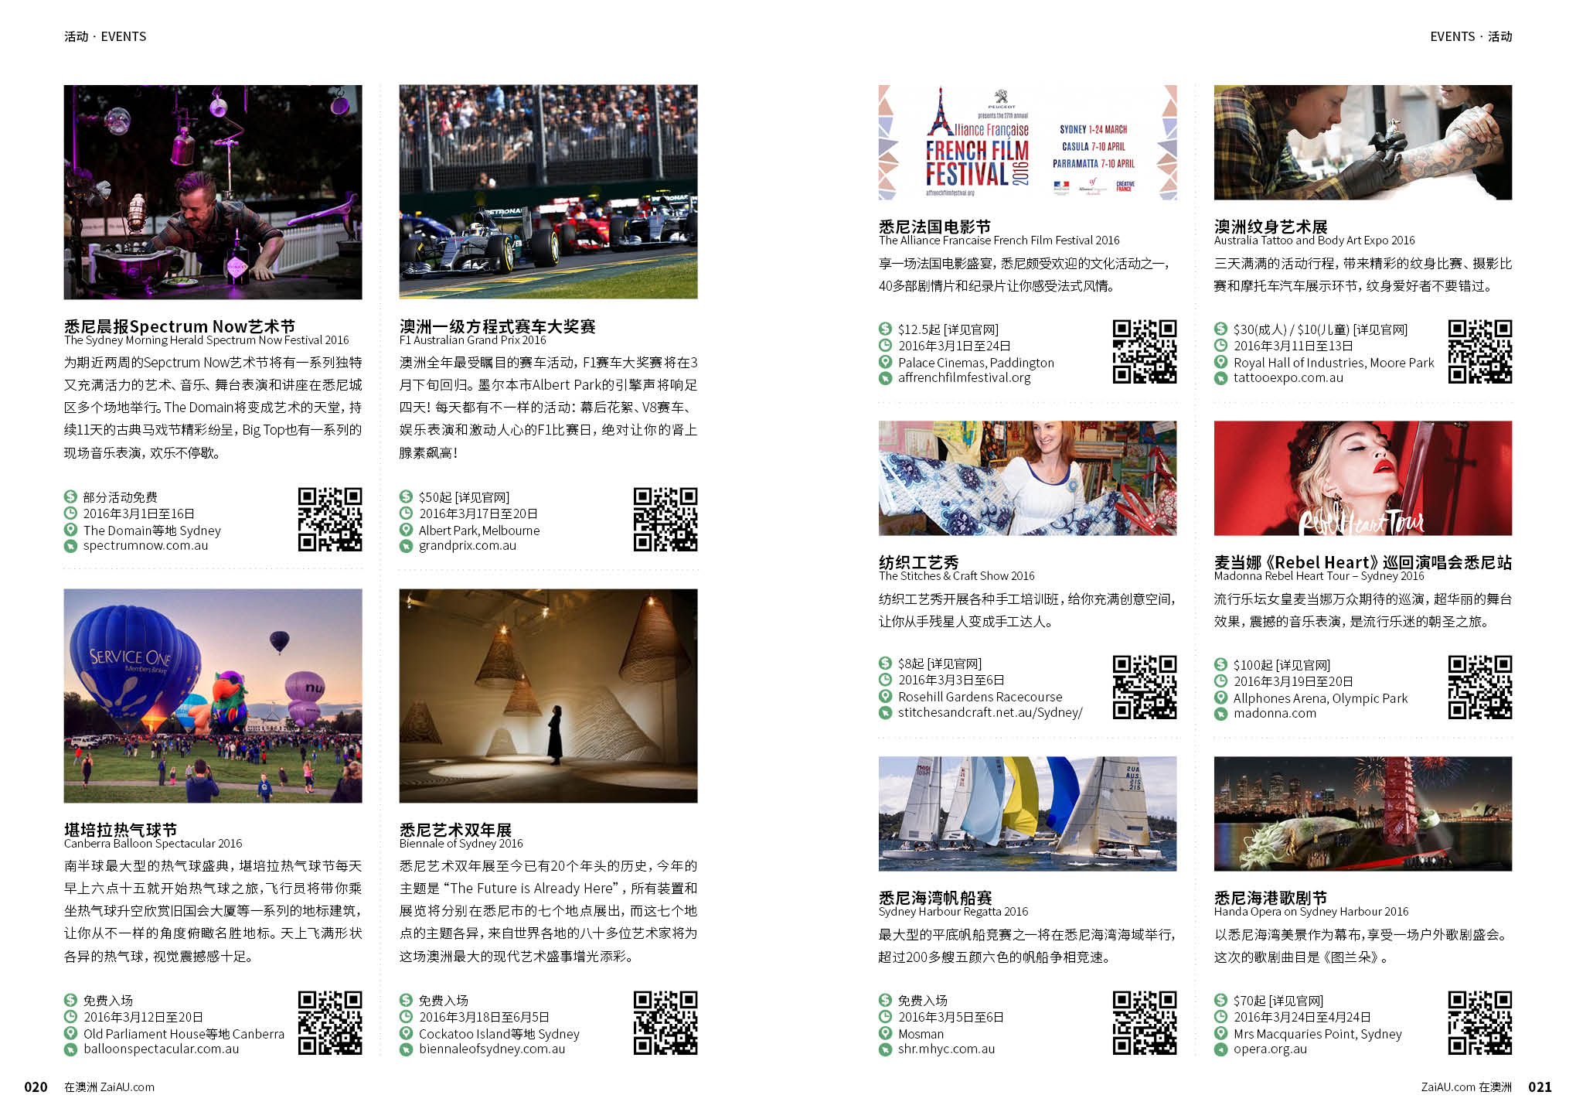Click the web icon beside balloonspectacular.com.au
This screenshot has height=1119, width=1576.
[70, 1049]
